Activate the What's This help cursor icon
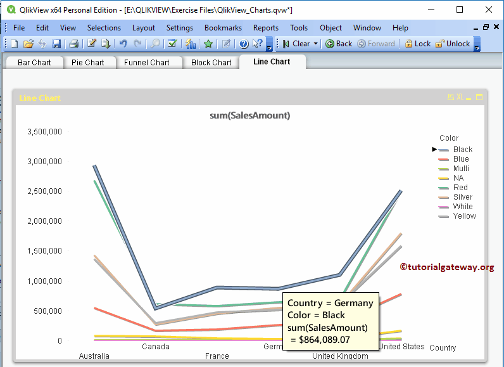The height and width of the screenshot is (367, 504). pyautogui.click(x=258, y=44)
